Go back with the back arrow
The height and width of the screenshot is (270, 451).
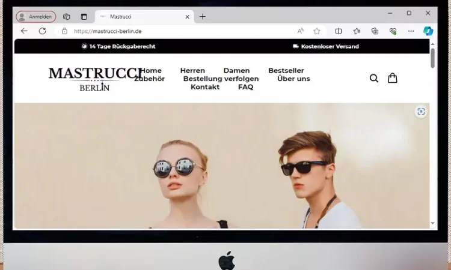24,31
